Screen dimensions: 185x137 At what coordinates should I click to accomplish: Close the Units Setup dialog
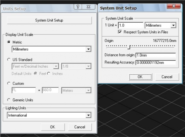[x=89, y=6]
